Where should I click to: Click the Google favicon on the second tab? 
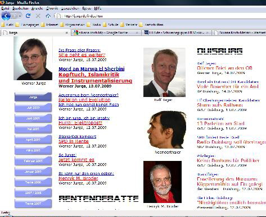coord(76,33)
